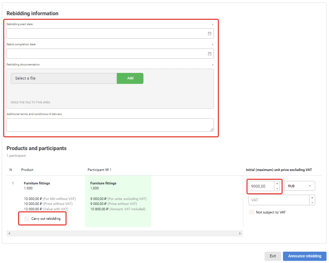Open calendar for Rebidding start date
Image resolution: width=329 pixels, height=263 pixels.
click(x=209, y=34)
